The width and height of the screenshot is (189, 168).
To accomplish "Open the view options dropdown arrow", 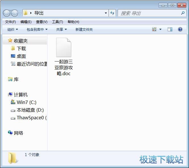I will coord(160,29).
